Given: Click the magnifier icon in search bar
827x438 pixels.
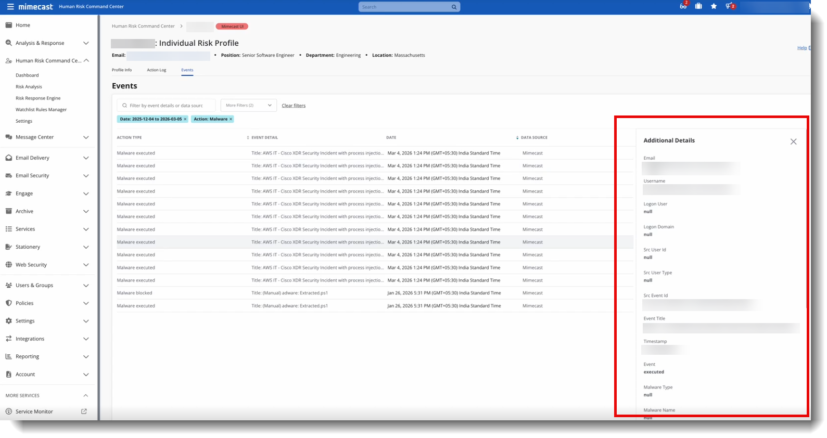Looking at the screenshot, I should [454, 7].
